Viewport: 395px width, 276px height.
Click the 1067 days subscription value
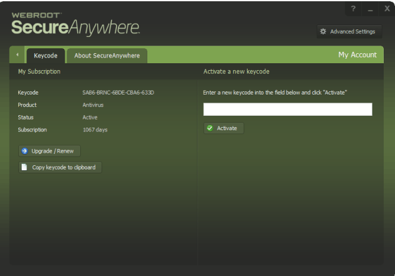(95, 130)
